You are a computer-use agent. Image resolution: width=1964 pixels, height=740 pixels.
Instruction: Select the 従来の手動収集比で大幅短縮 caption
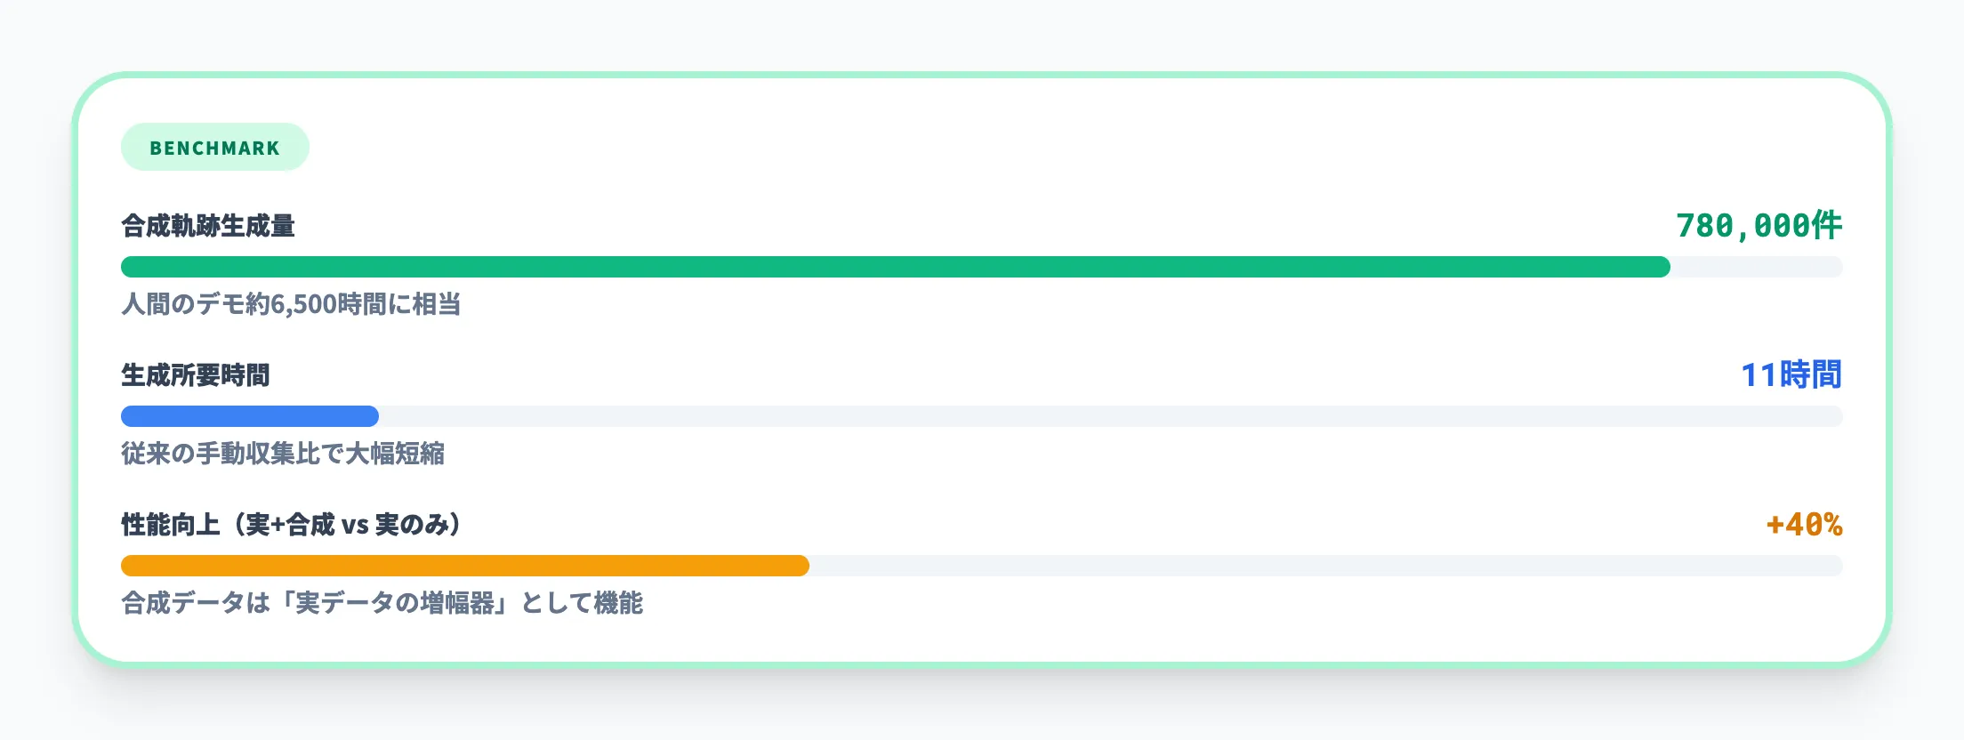click(283, 454)
